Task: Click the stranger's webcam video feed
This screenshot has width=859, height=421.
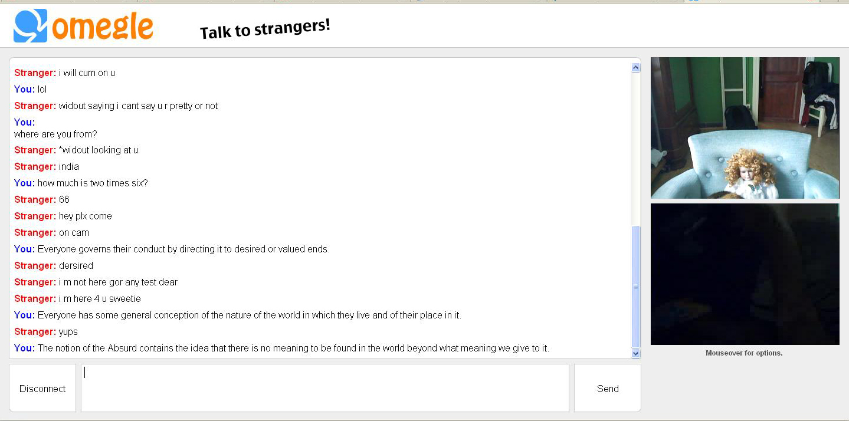Action: pos(745,128)
